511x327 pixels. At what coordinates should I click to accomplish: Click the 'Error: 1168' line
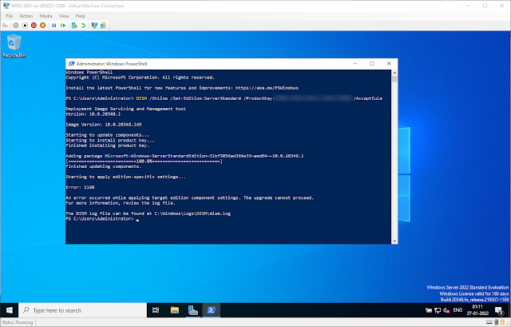click(80, 187)
